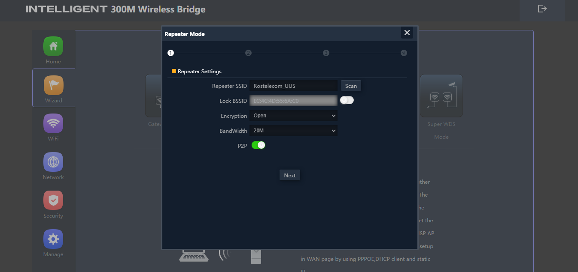Viewport: 578px width, 272px height.
Task: Click the Repeater SSID input field
Action: click(293, 86)
